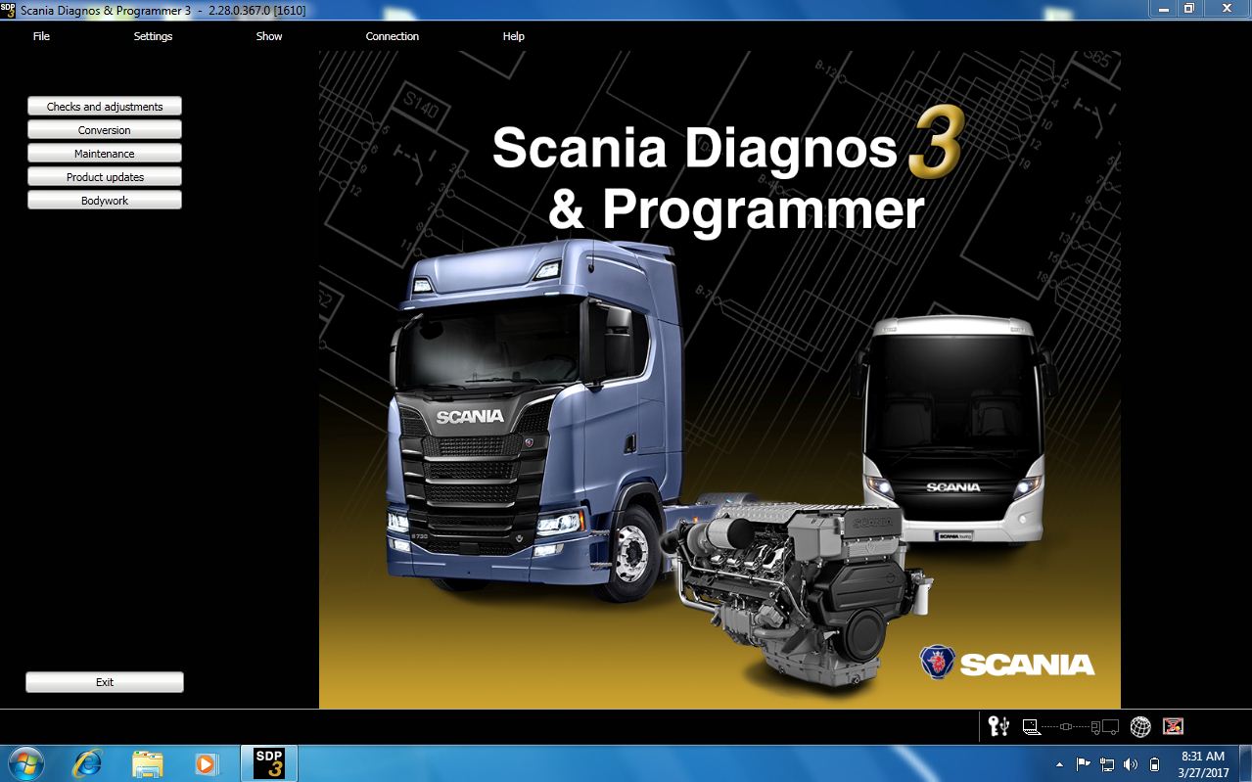Open Windows Explorer from the taskbar

[x=147, y=763]
